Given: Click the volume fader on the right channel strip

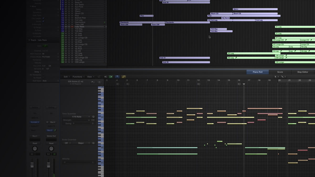Looking at the screenshot, I should (x=49, y=165).
